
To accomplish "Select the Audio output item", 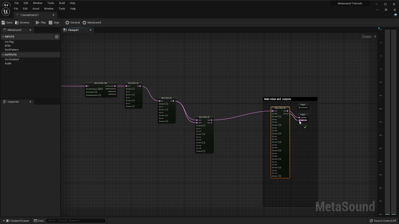I will pos(8,63).
